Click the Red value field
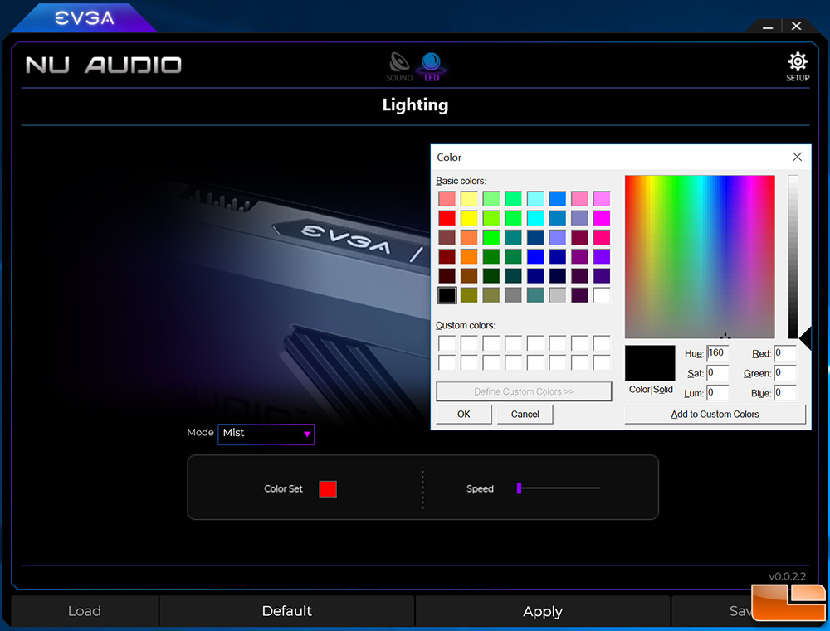The height and width of the screenshot is (631, 830). point(785,352)
